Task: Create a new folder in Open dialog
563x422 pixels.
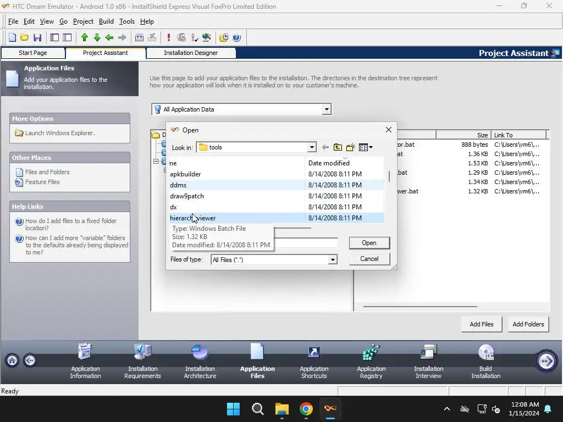Action: coord(350,147)
